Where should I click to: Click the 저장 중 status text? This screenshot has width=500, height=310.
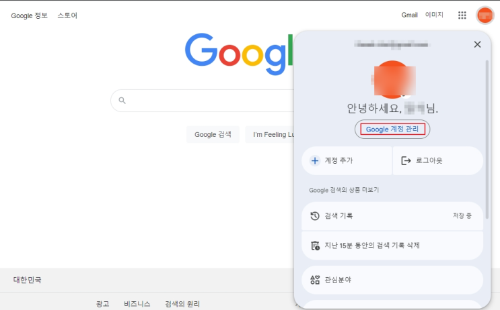(462, 216)
